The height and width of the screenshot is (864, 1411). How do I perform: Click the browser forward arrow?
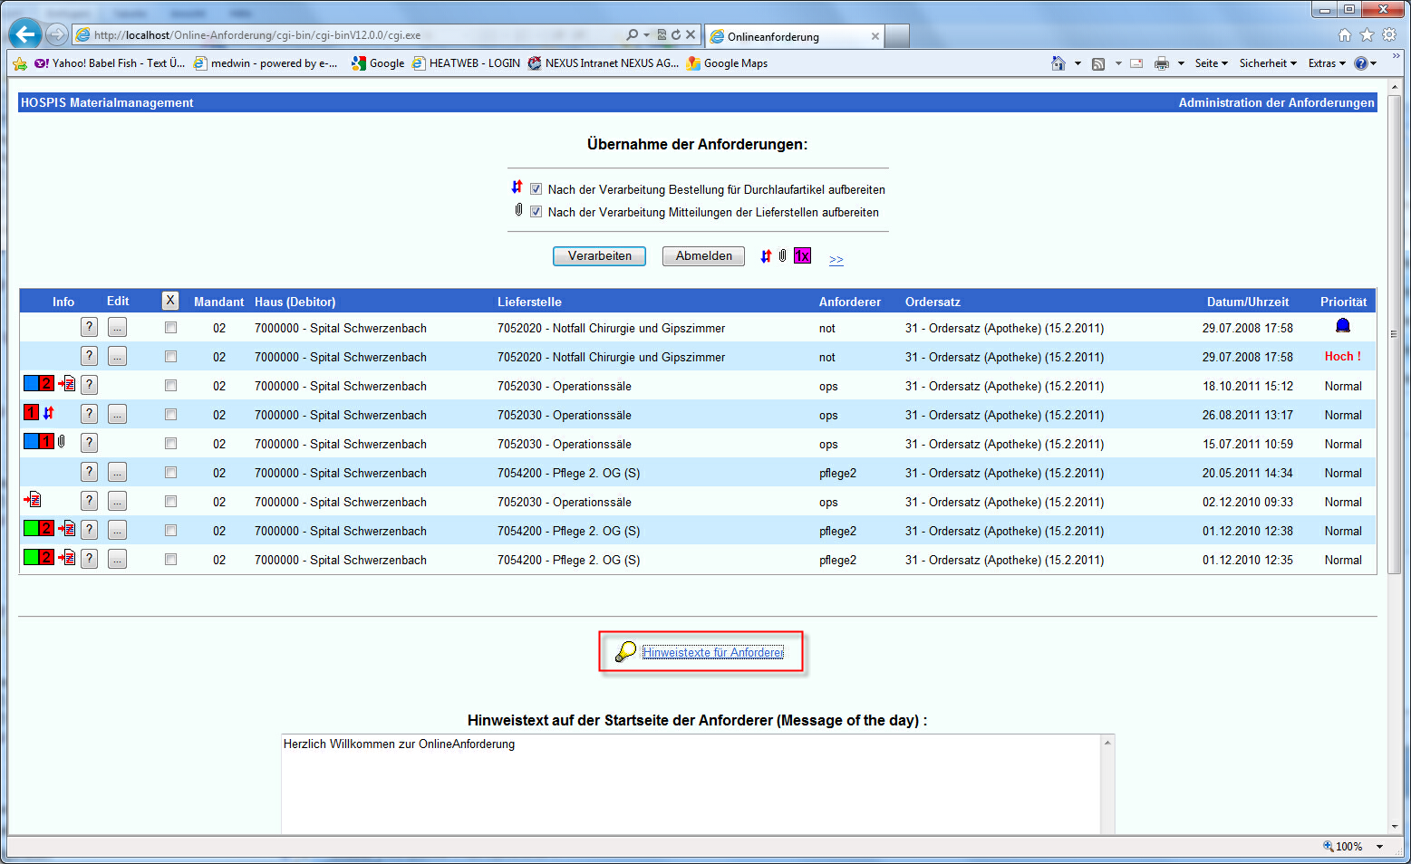tap(57, 35)
